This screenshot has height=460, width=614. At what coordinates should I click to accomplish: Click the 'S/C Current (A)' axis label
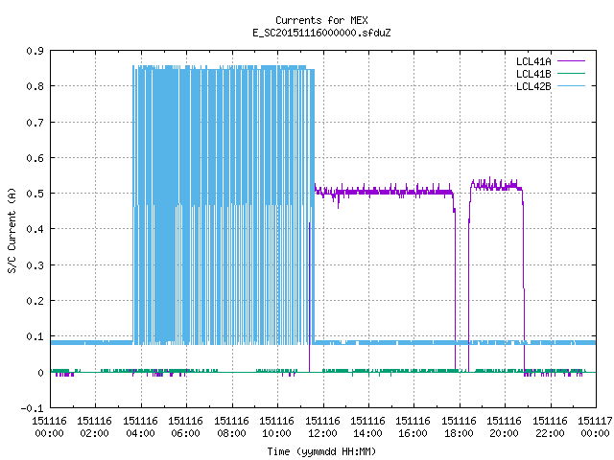pos(12,230)
